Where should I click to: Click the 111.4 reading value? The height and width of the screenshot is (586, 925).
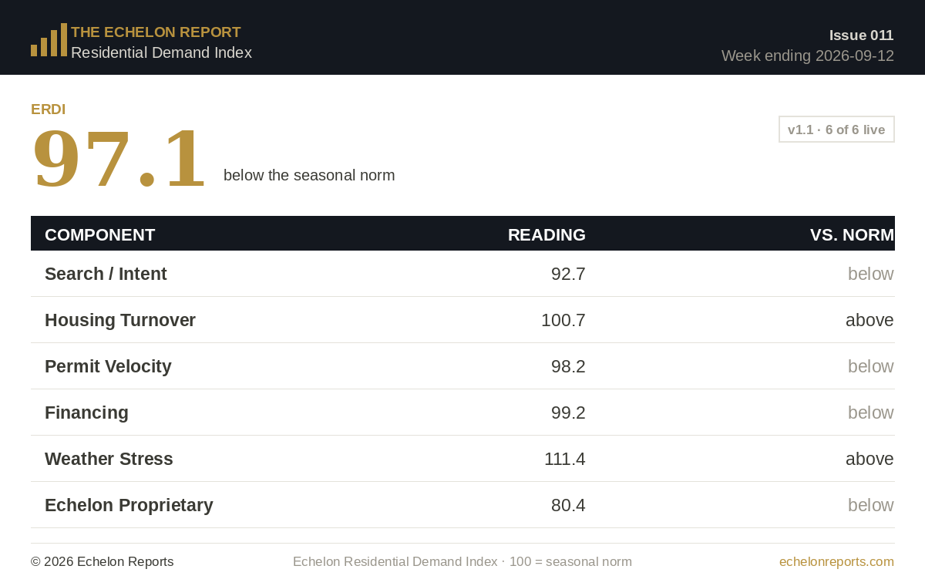tap(565, 459)
